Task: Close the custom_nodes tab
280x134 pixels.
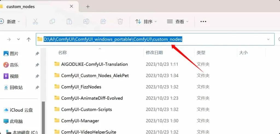Action: [x=71, y=7]
